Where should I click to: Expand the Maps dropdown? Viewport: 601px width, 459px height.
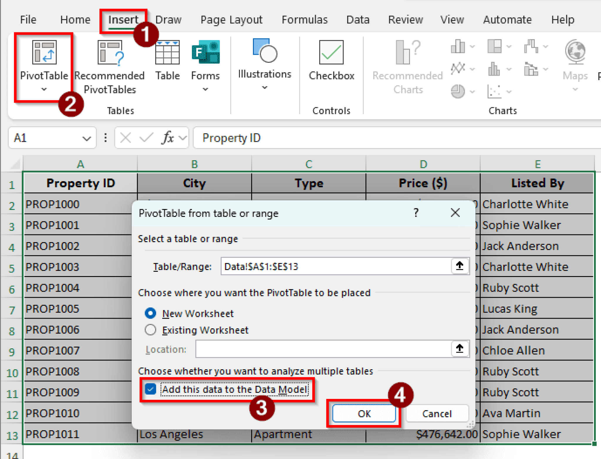575,89
